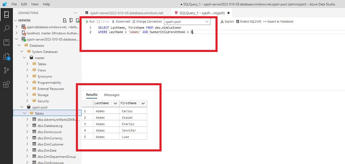345x164 pixels.
Task: Select the Messages tab
Action: click(x=112, y=95)
